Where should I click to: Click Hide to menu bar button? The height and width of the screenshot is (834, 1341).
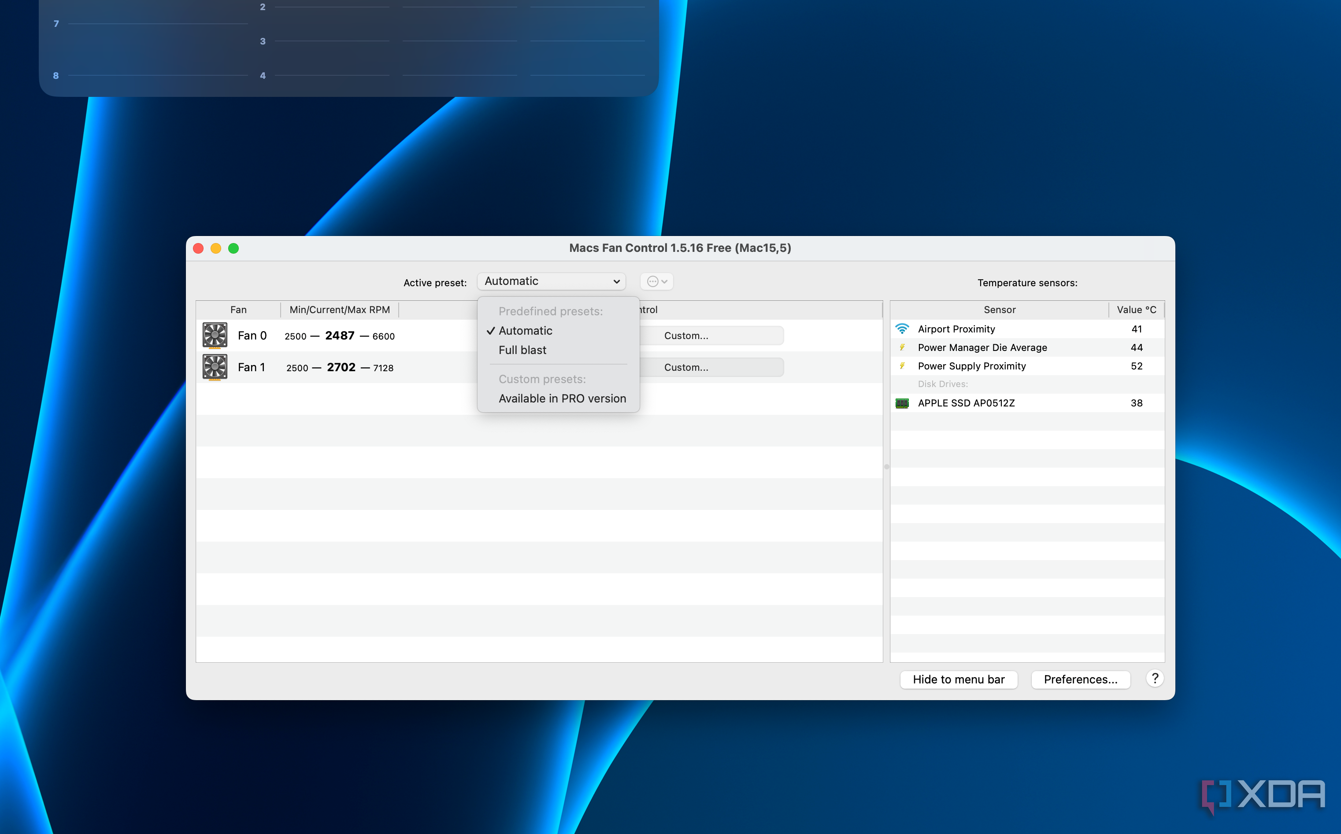(959, 679)
